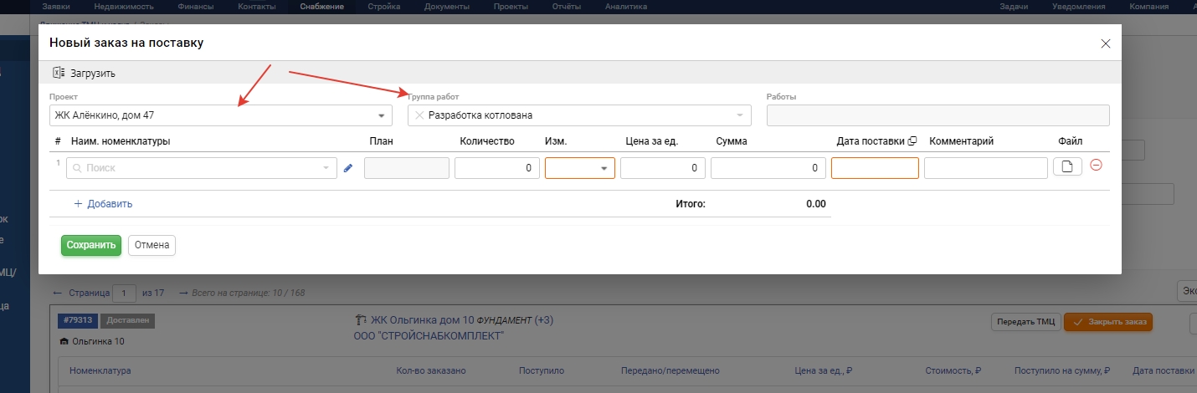The height and width of the screenshot is (393, 1197).
Task: Click the Excel upload icon beside Загрузить
Action: tap(58, 73)
